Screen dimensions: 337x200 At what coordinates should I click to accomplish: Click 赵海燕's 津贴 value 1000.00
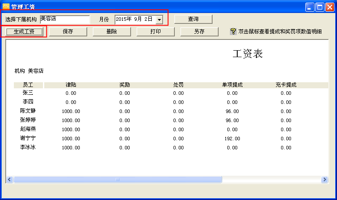pyautogui.click(x=71, y=129)
